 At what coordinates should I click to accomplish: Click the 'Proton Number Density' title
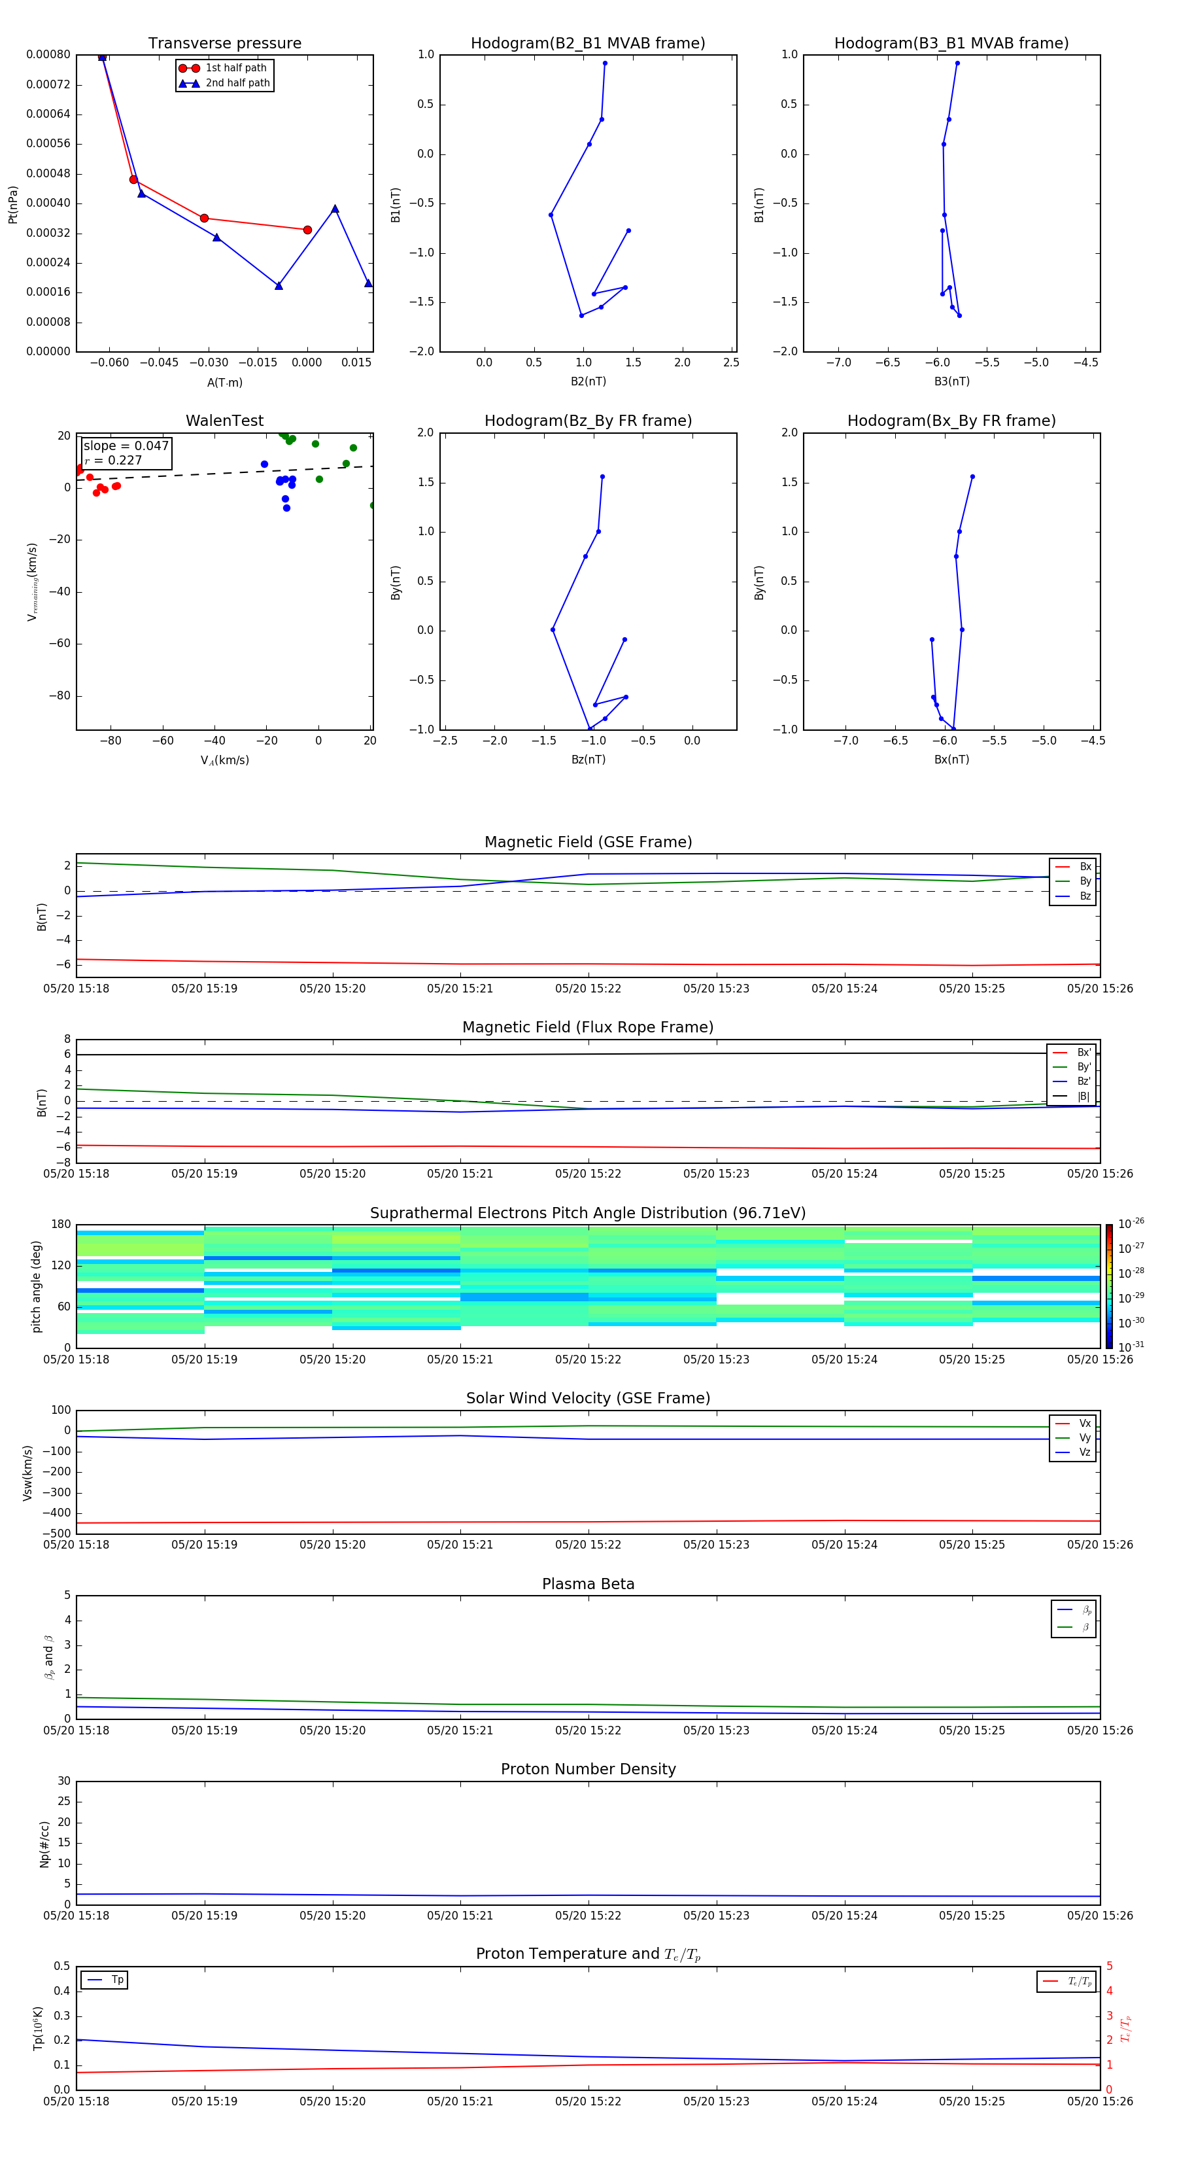pyautogui.click(x=588, y=1769)
